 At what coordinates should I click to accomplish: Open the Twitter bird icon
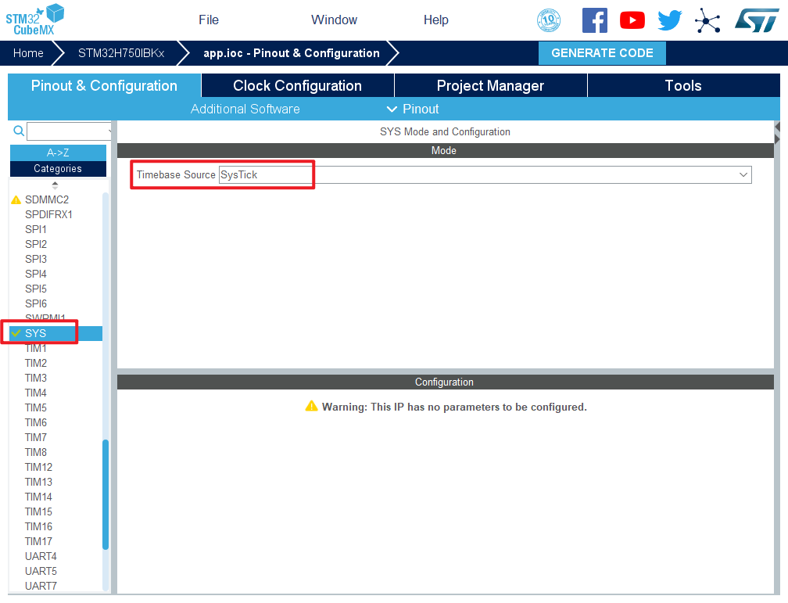coord(670,20)
